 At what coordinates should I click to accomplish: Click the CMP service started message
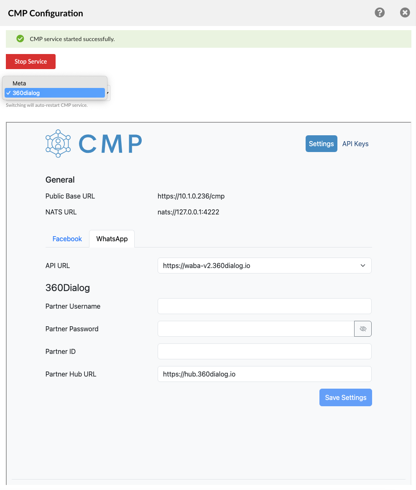click(x=72, y=39)
